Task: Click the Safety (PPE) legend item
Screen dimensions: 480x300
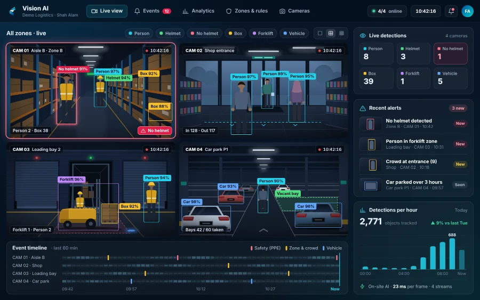Action: (x=266, y=248)
